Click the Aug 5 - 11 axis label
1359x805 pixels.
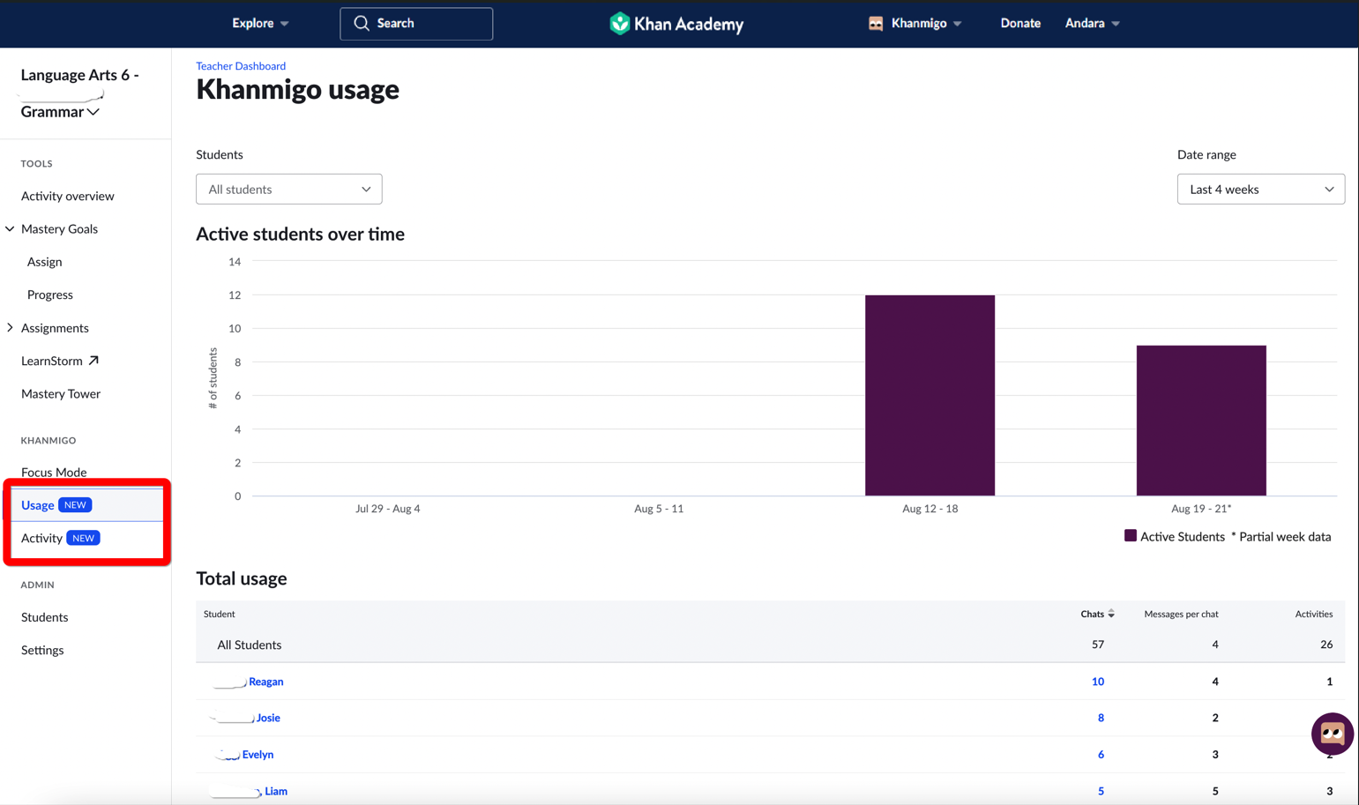coord(659,509)
